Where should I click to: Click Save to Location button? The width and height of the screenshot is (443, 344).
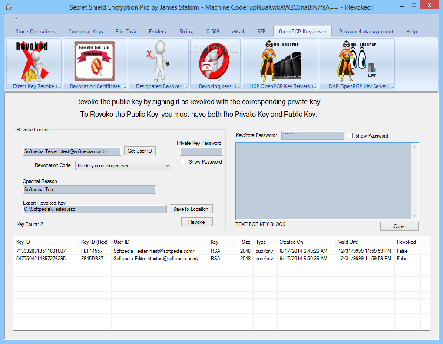[x=191, y=209]
